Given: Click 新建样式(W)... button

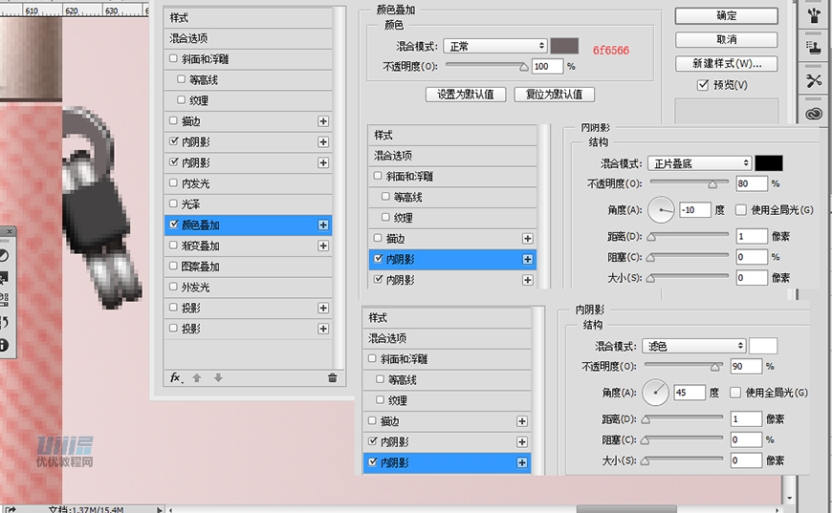Looking at the screenshot, I should pyautogui.click(x=727, y=64).
